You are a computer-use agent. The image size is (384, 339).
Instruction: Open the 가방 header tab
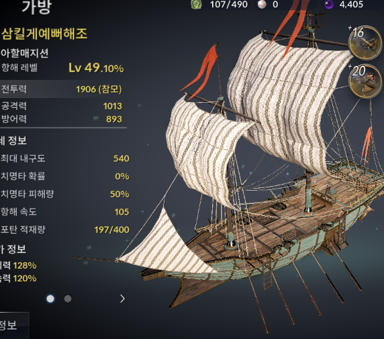[x=37, y=7]
